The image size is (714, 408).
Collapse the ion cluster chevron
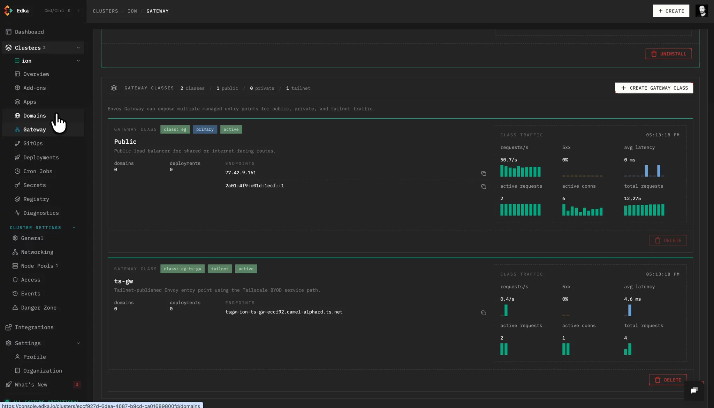[x=78, y=61]
